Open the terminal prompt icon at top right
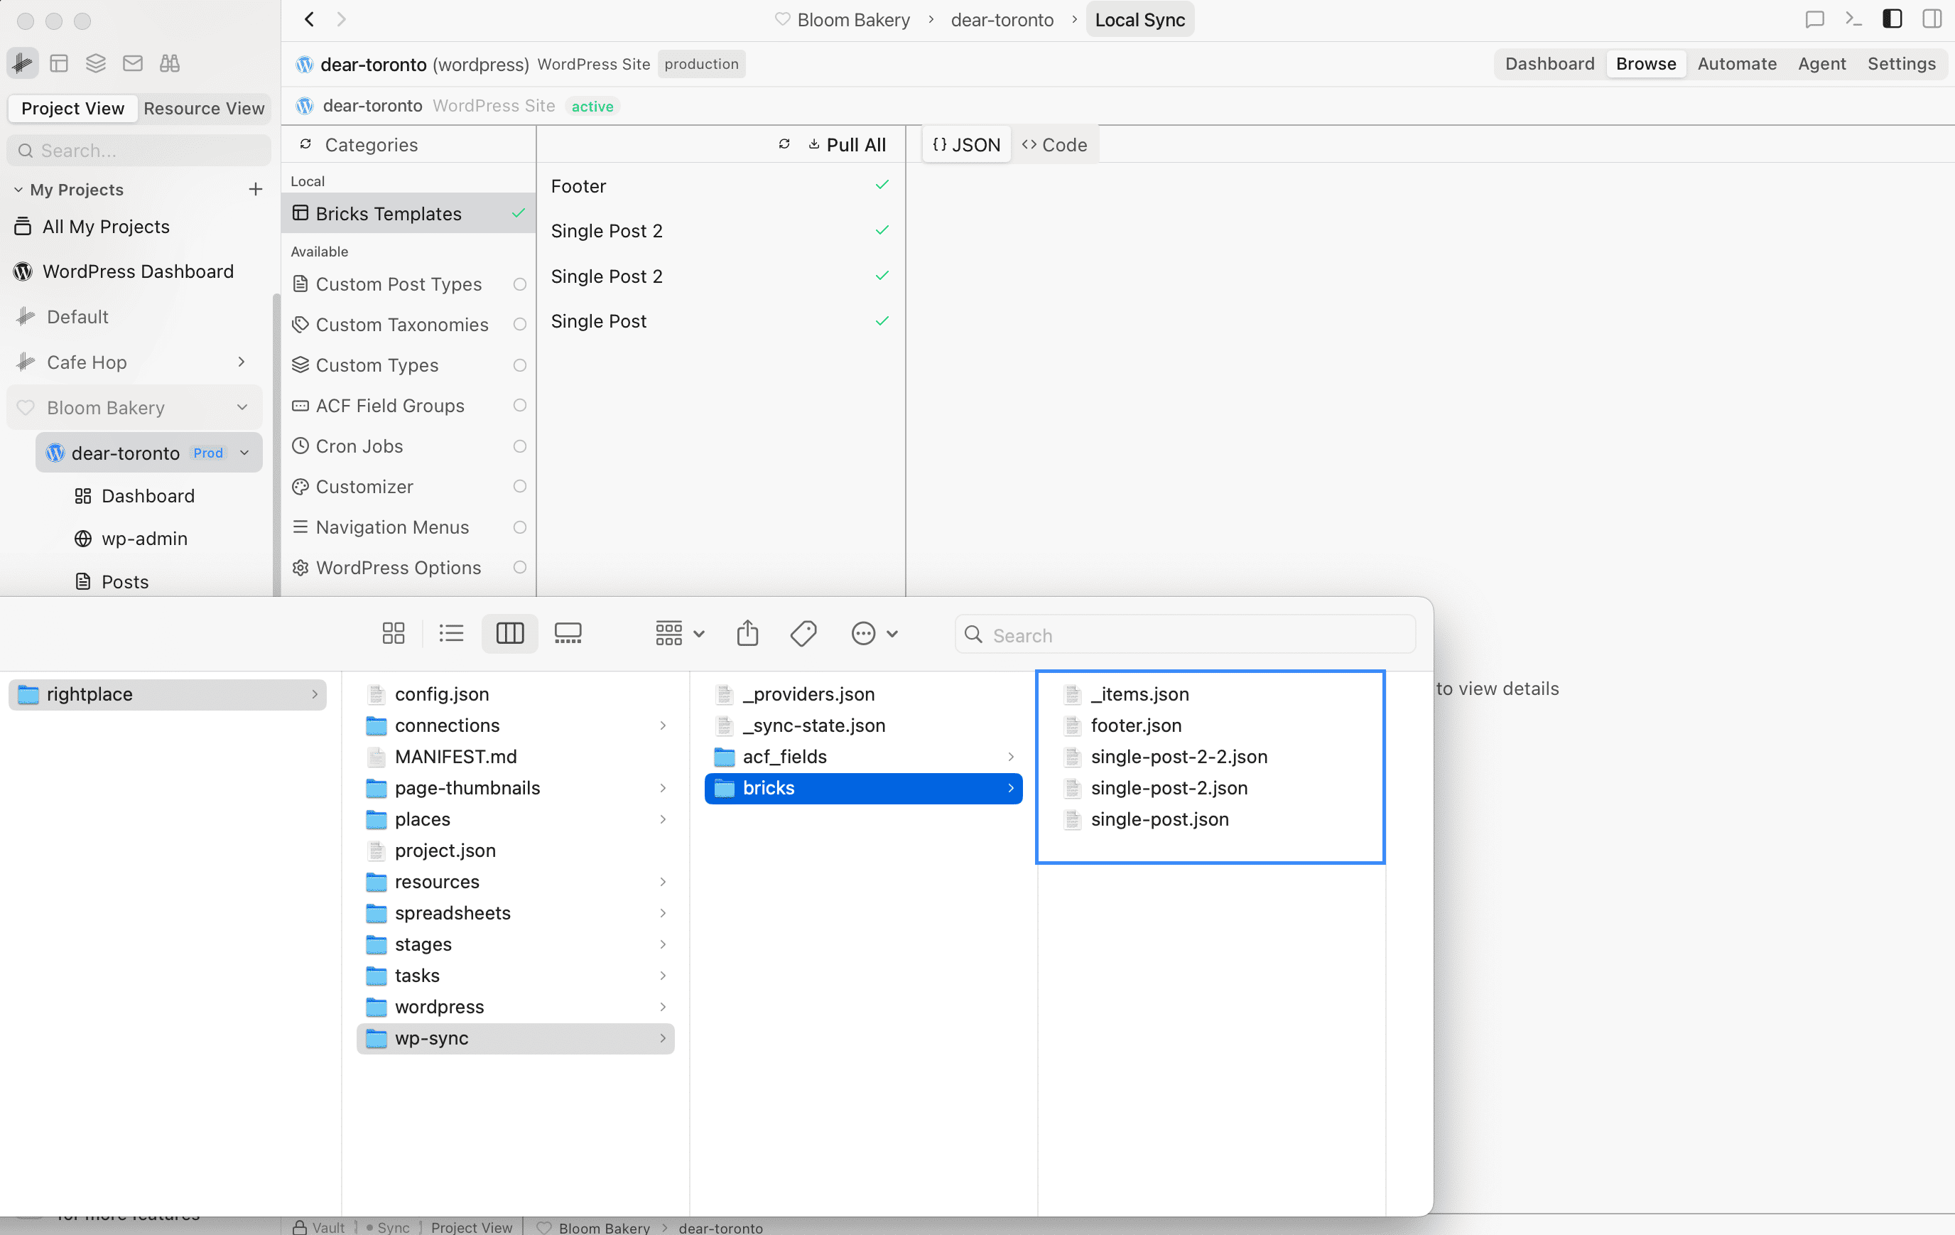This screenshot has width=1955, height=1235. (1853, 19)
